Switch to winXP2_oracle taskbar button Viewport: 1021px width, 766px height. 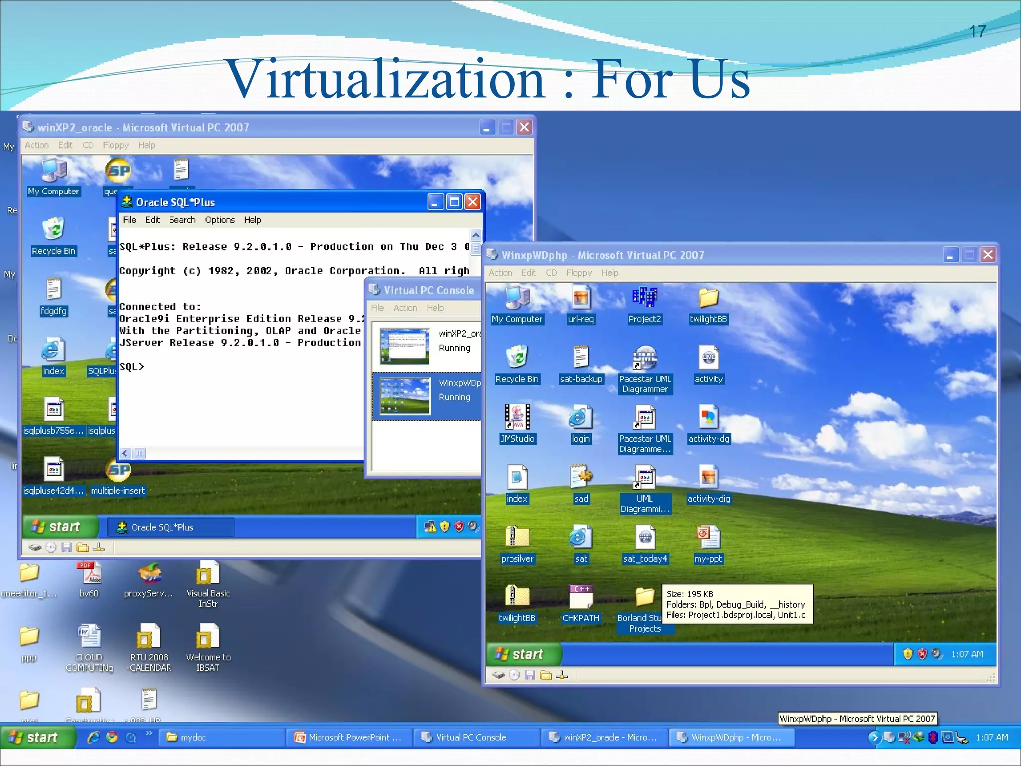click(605, 737)
